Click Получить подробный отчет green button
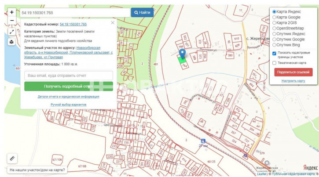319x177 pixels. pyautogui.click(x=69, y=86)
